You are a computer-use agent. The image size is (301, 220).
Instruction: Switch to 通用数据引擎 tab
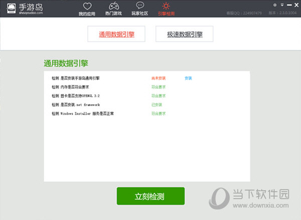click(116, 34)
